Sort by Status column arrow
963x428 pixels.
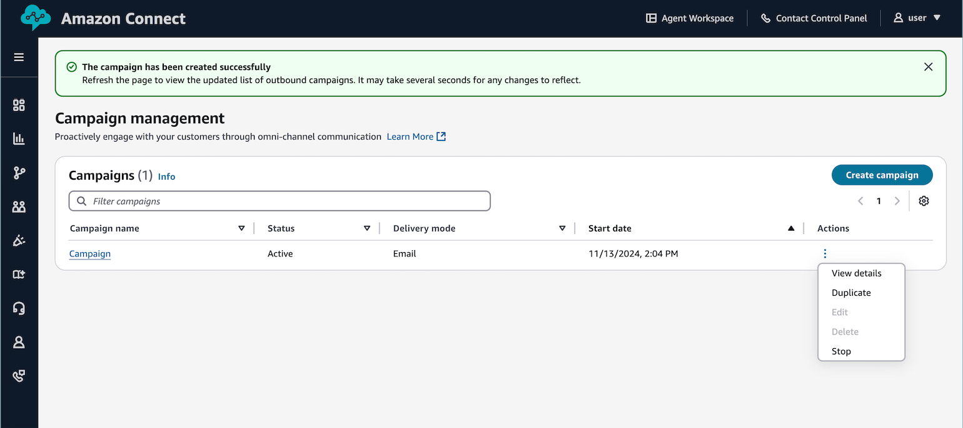point(367,228)
